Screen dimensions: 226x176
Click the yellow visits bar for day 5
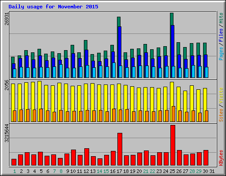click(x=39, y=95)
